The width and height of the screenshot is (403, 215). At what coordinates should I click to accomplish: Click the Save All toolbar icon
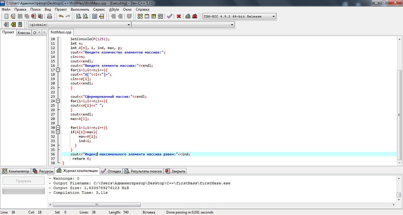point(26,16)
